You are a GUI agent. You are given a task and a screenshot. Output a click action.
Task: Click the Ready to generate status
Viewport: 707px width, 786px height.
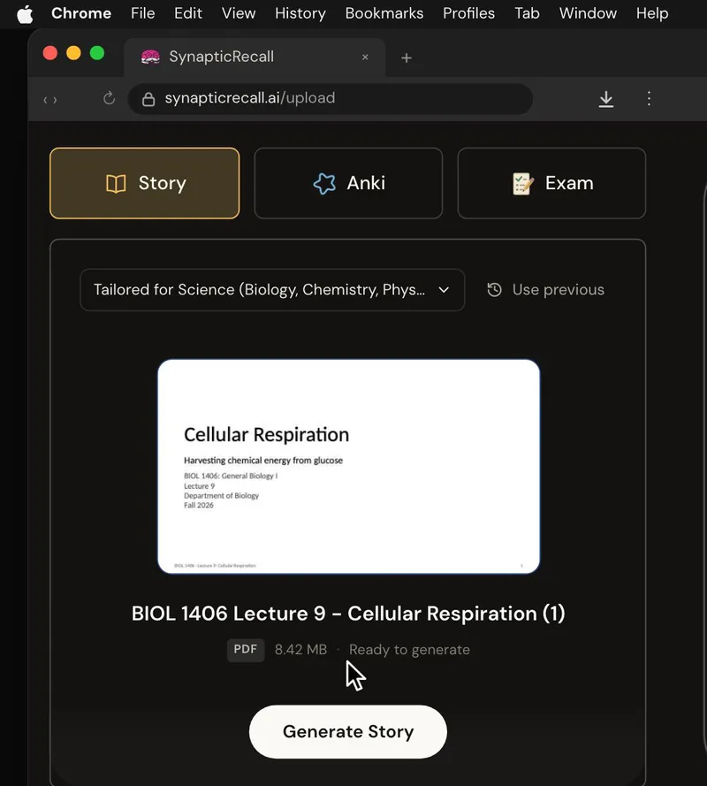pos(409,650)
